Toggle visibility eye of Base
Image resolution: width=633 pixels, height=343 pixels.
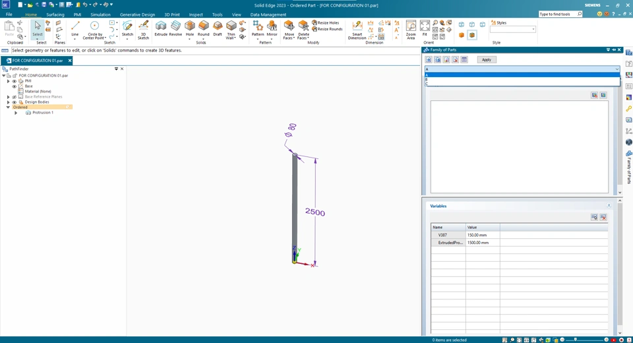(14, 86)
